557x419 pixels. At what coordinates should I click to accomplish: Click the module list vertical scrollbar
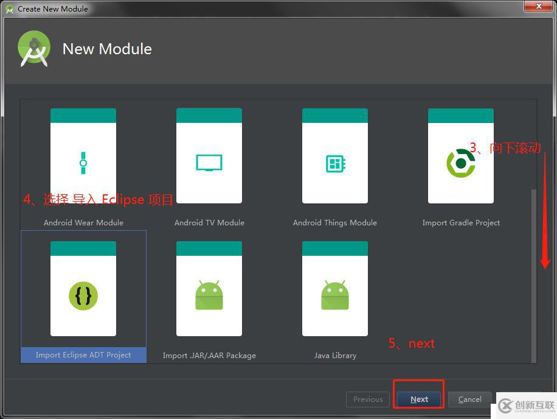(x=533, y=276)
